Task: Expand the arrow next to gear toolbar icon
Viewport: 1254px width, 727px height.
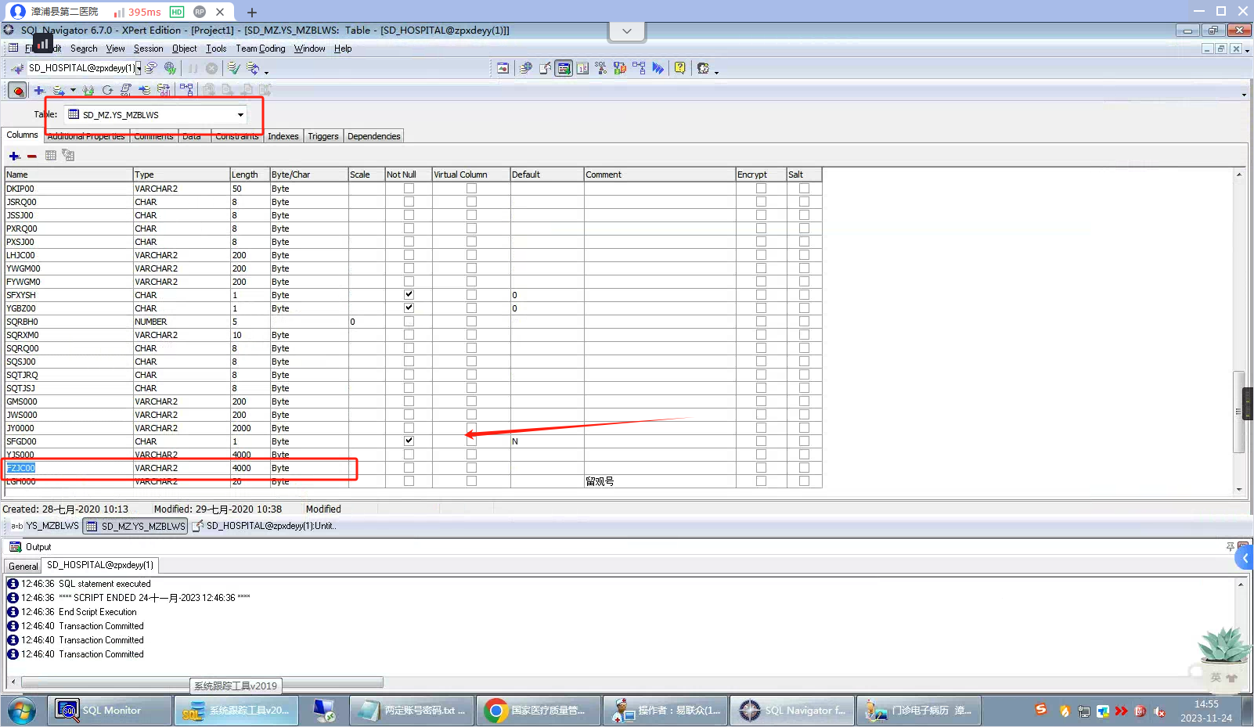Action: click(716, 71)
